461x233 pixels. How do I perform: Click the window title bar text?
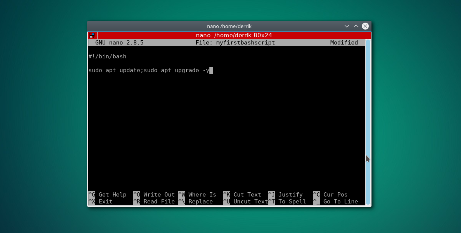pos(229,26)
